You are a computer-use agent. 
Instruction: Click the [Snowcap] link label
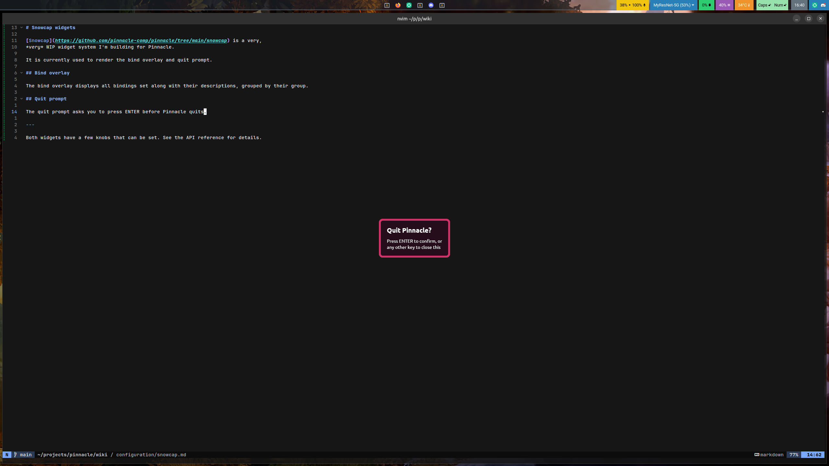39,40
